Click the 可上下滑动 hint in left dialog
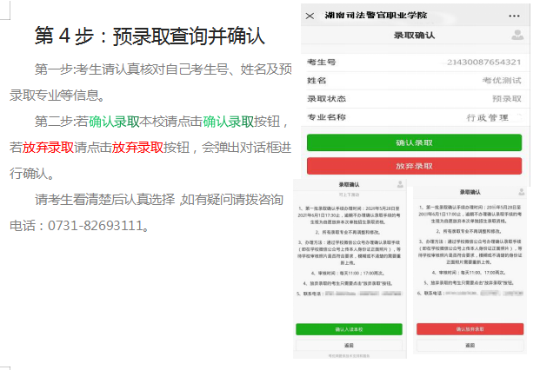 pyautogui.click(x=348, y=193)
